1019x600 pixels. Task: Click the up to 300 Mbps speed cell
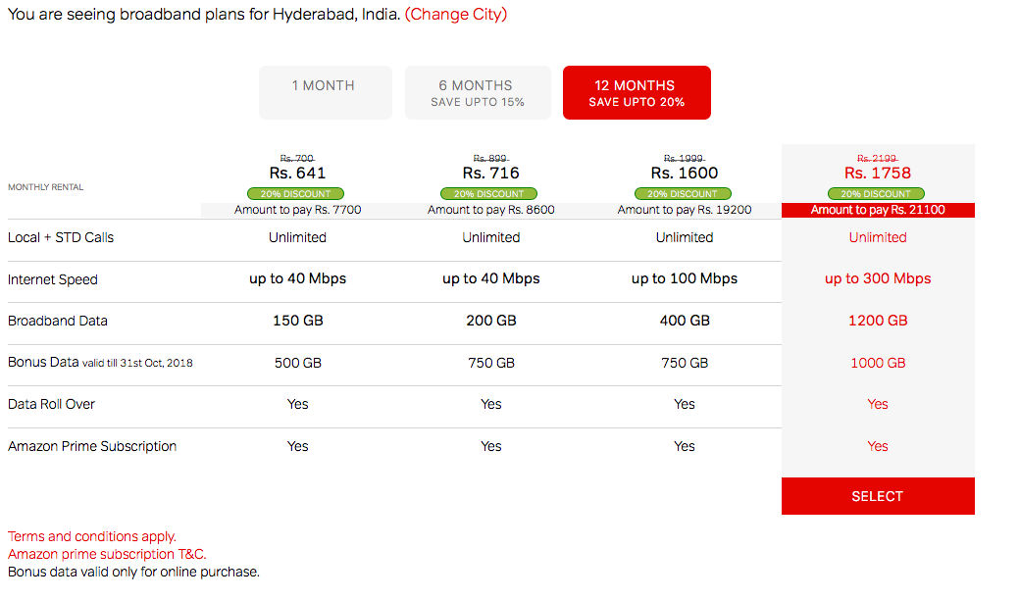click(x=878, y=278)
